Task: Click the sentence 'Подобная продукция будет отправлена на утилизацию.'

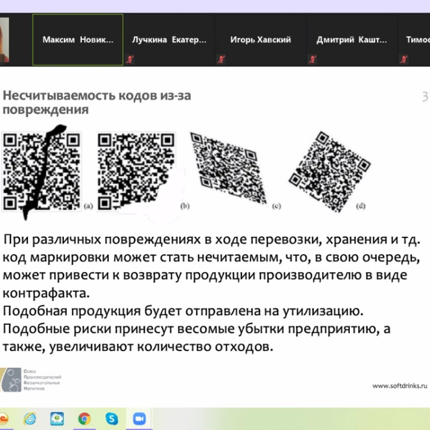Action: [183, 311]
